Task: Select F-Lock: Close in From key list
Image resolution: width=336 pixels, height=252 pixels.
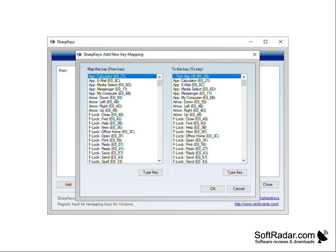Action: coord(122,115)
